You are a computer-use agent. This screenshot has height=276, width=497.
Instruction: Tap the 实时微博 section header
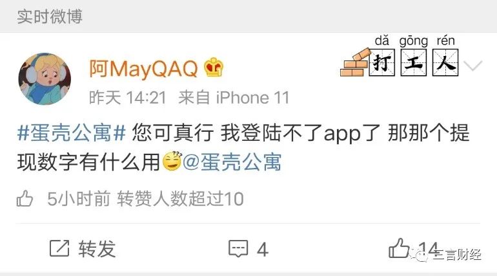[x=50, y=16]
